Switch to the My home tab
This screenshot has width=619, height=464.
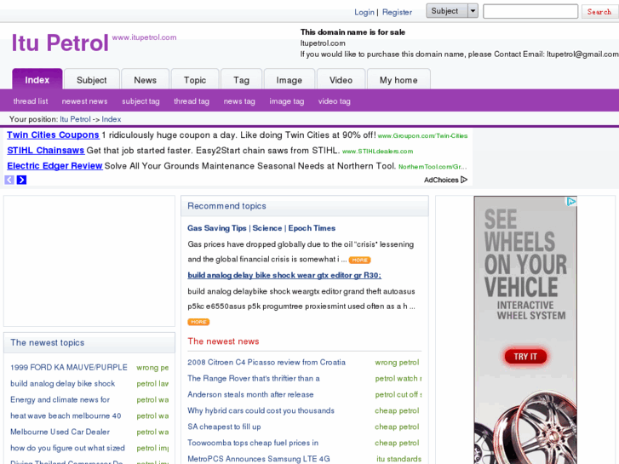pos(398,80)
